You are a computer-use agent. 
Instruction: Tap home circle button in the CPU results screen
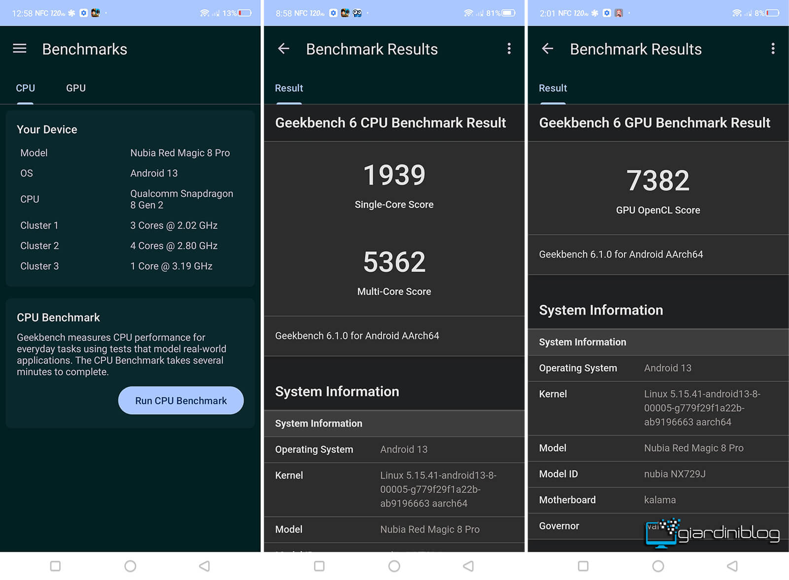coord(394,566)
